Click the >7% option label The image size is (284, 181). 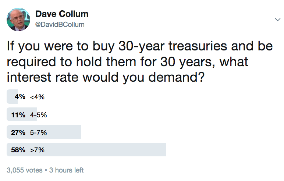point(37,150)
